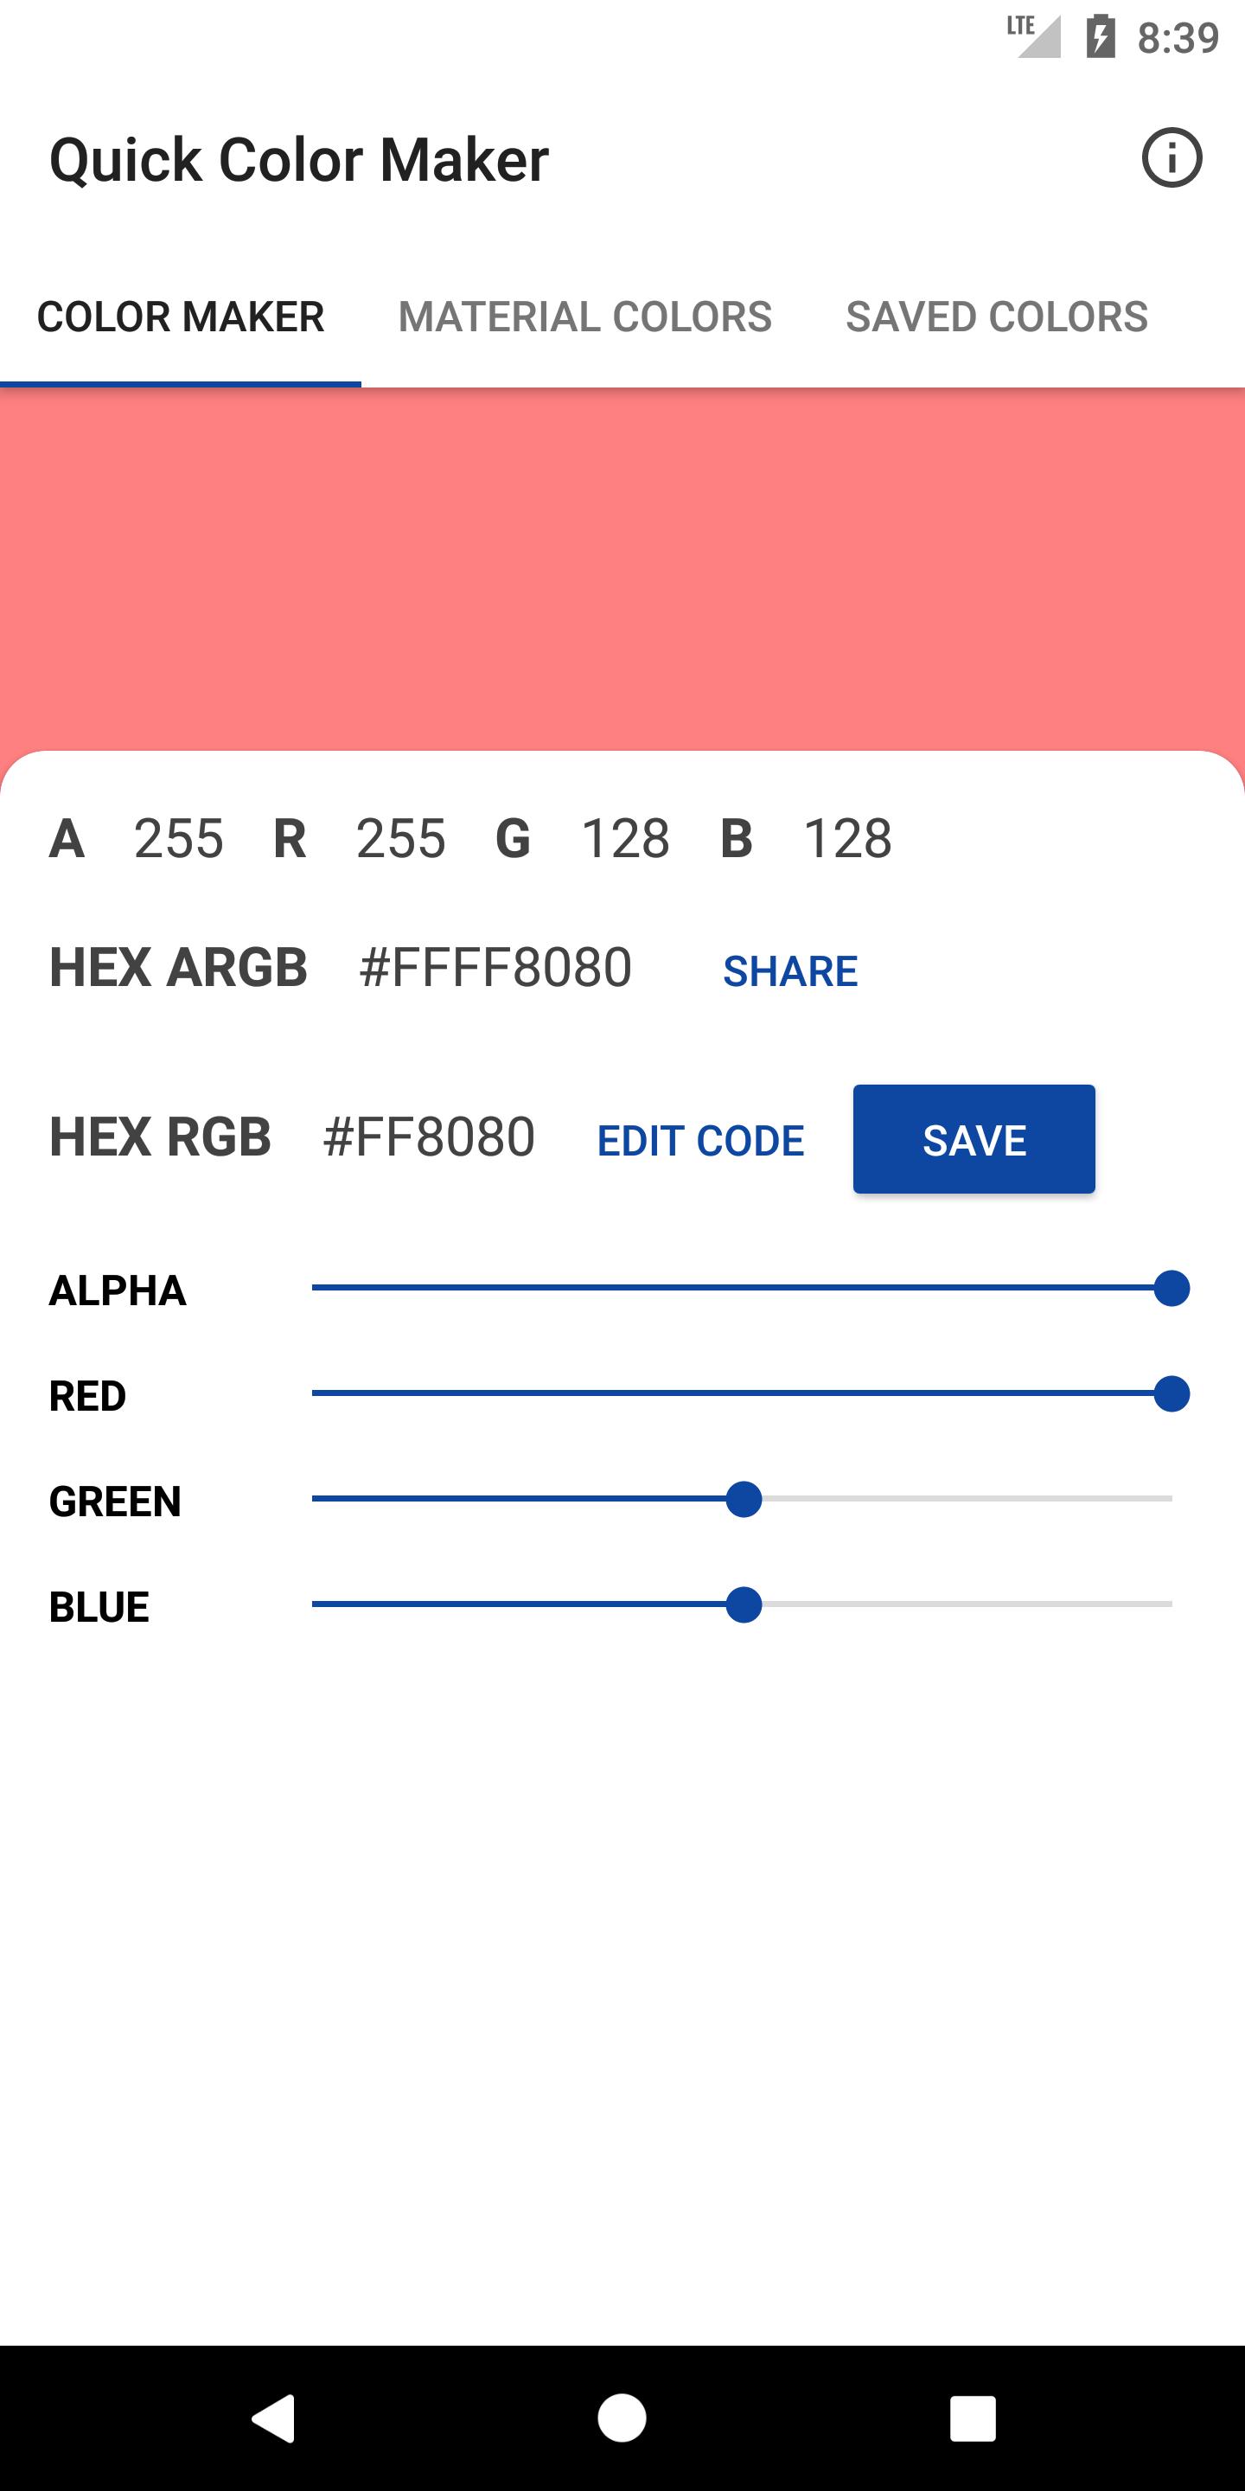The height and width of the screenshot is (2491, 1245).
Task: Open the Saved Colors tab
Action: pyautogui.click(x=997, y=317)
